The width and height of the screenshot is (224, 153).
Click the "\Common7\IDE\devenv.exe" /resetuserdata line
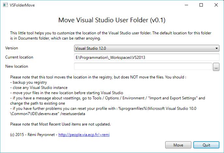click(x=48, y=114)
